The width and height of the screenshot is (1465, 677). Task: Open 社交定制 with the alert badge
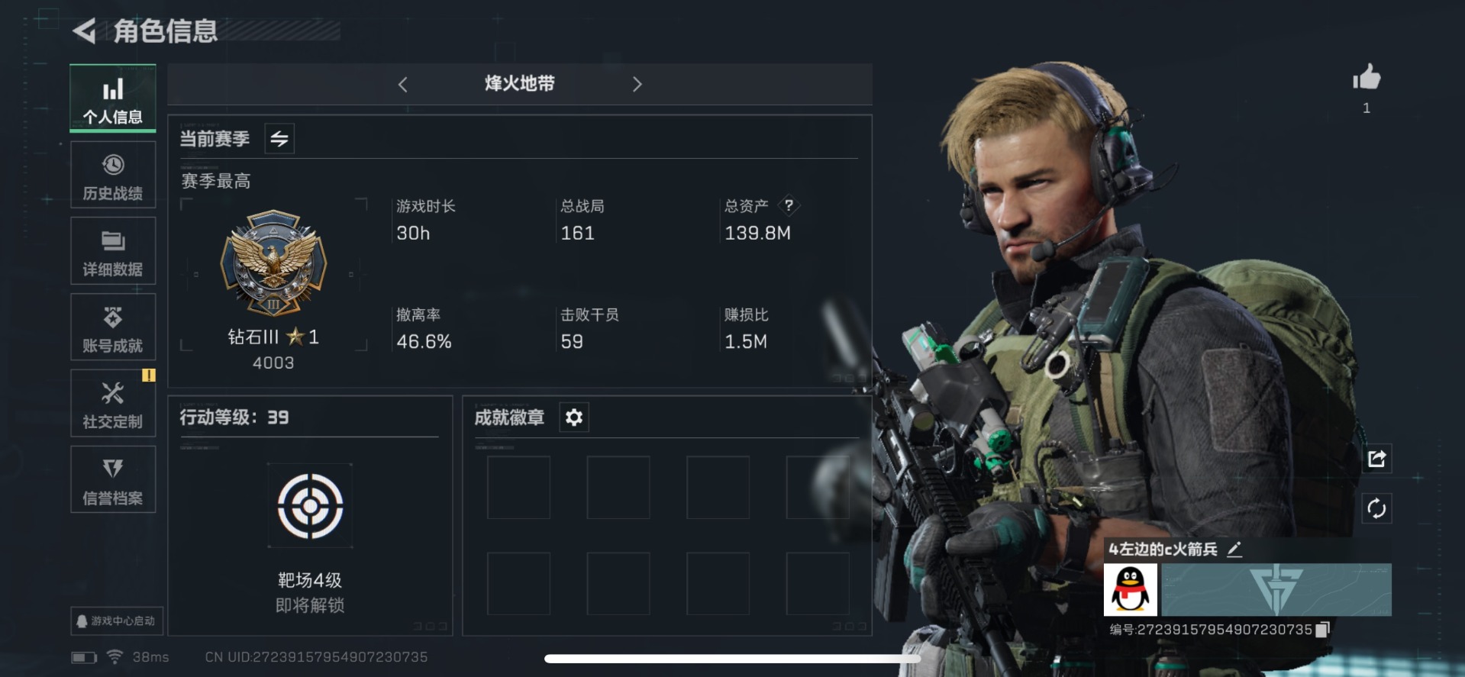pos(113,404)
